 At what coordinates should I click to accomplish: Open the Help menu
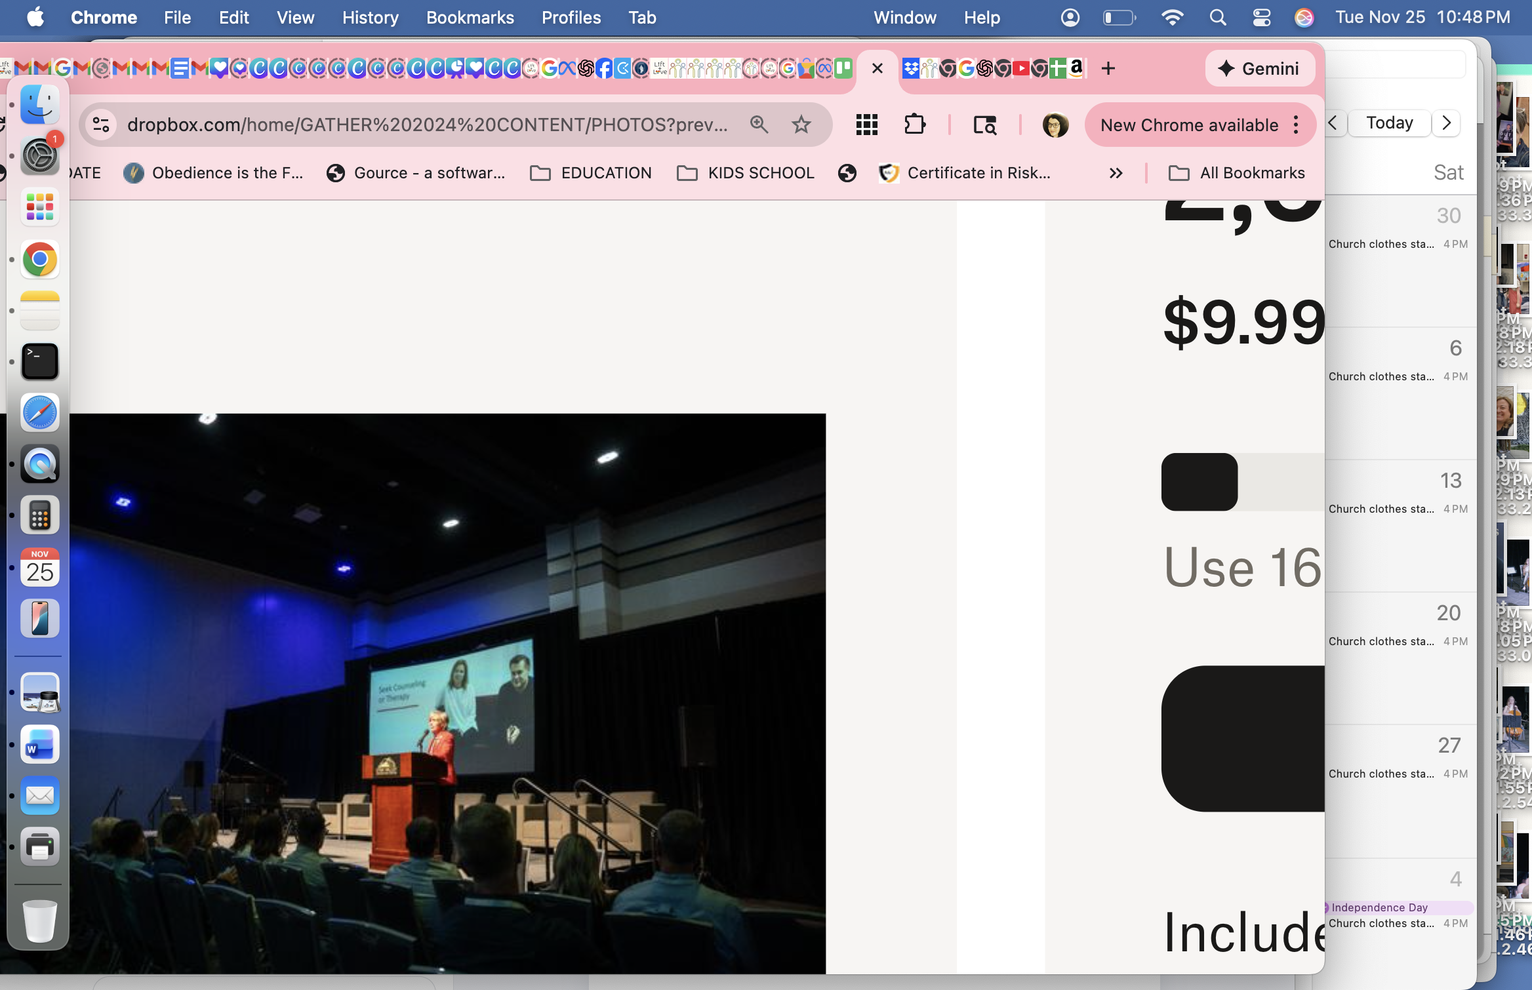982,18
